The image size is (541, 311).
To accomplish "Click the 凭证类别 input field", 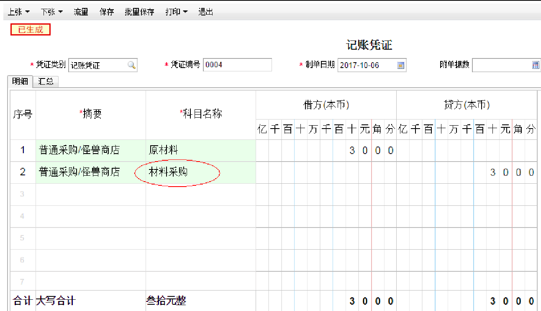I will click(x=97, y=66).
